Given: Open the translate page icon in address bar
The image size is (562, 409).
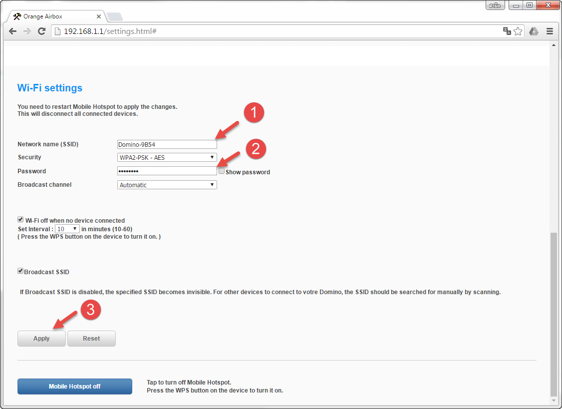Looking at the screenshot, I should click(x=507, y=31).
